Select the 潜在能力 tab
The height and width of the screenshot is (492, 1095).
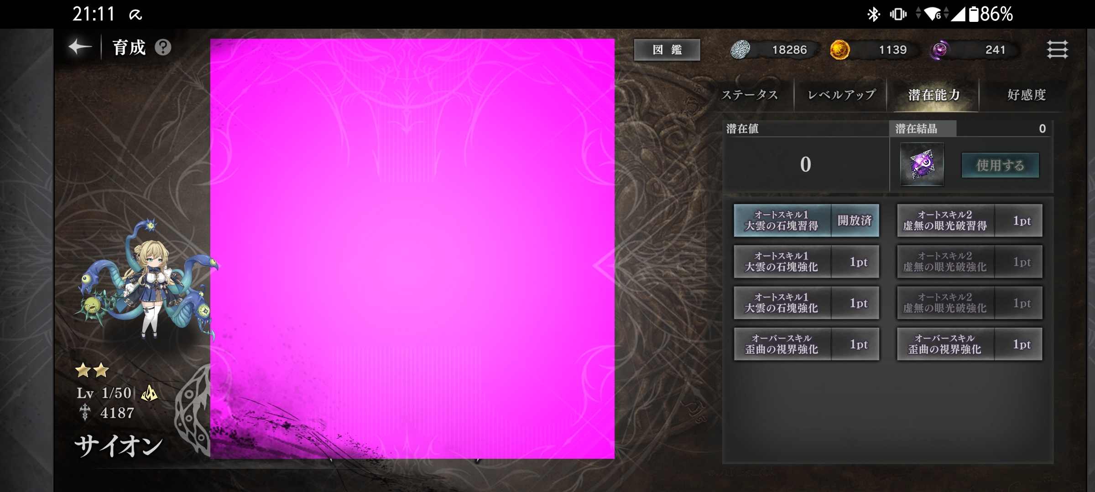[x=934, y=95]
